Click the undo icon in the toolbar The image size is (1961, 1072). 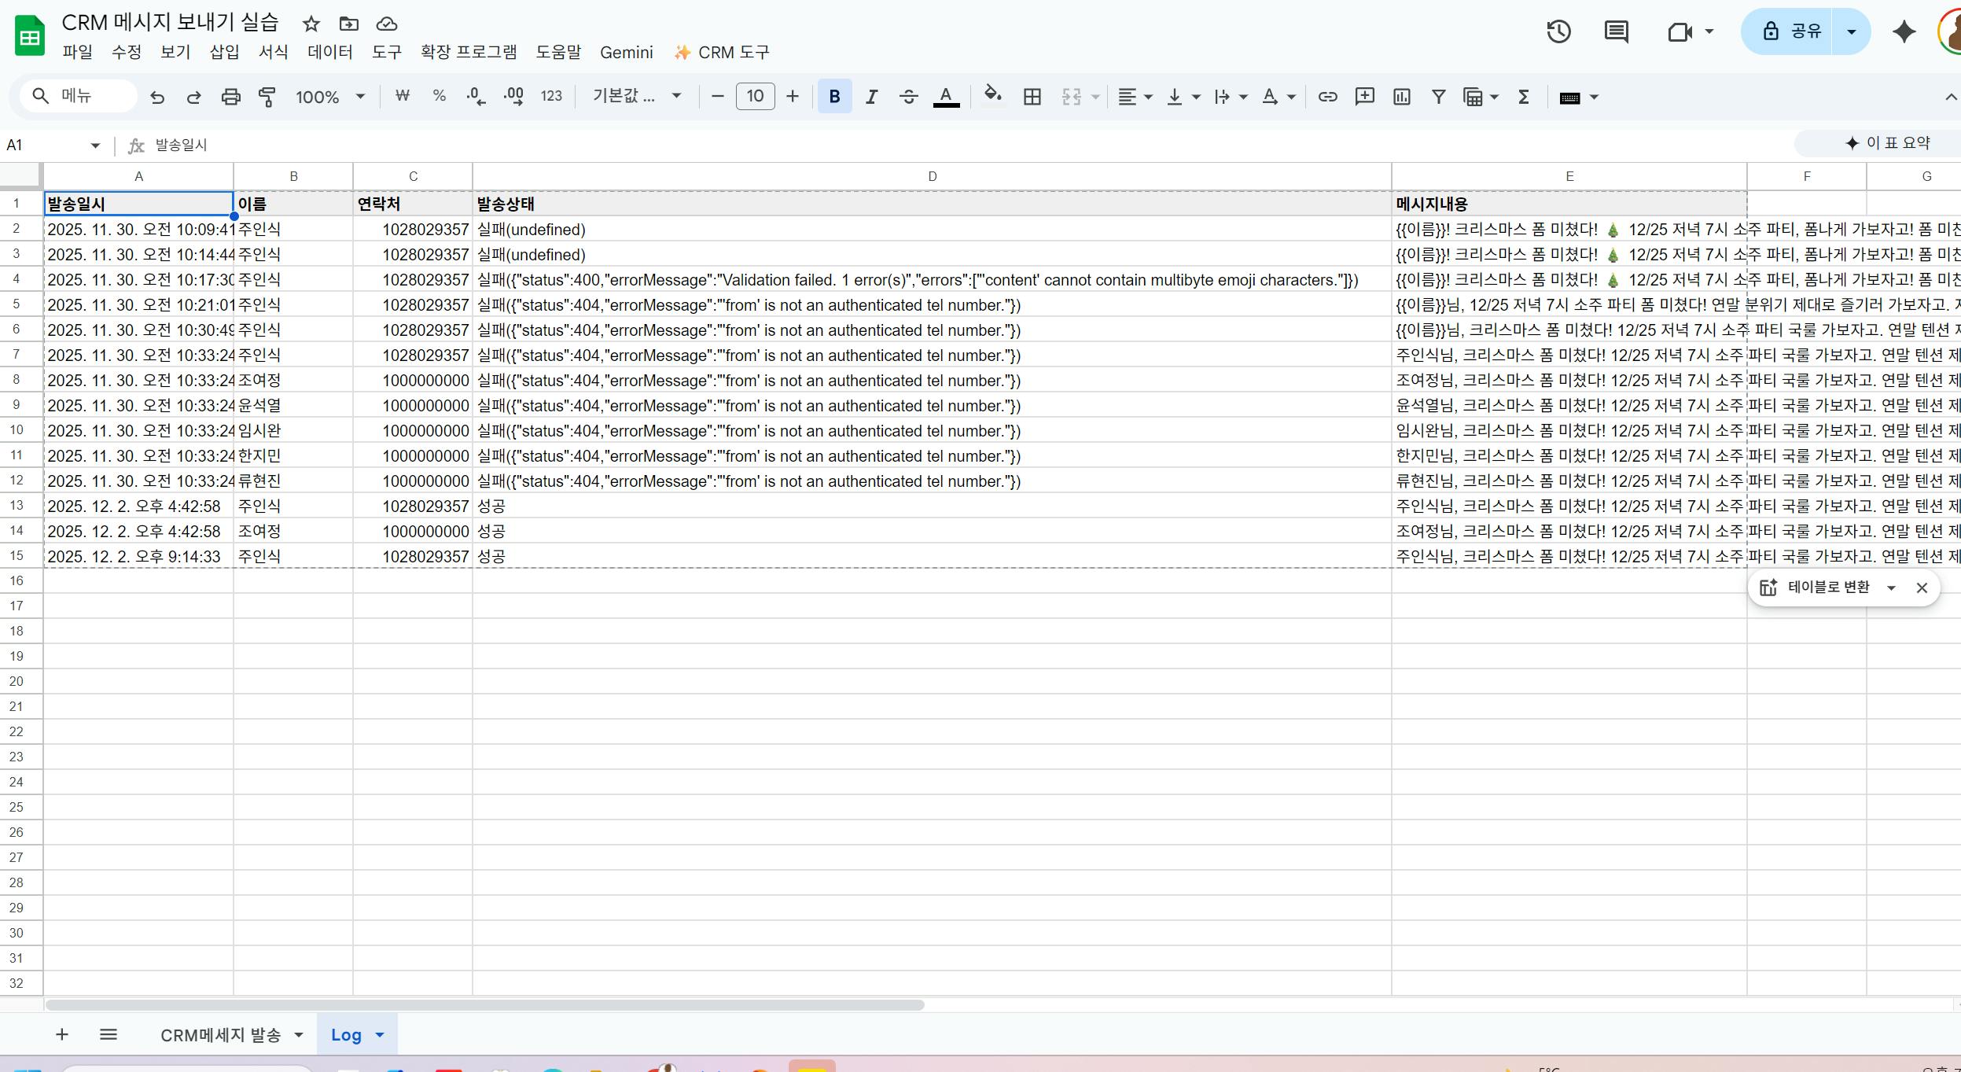pos(157,96)
